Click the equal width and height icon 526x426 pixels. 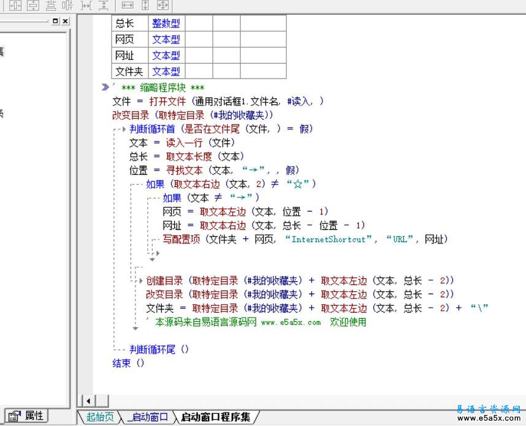162,6
